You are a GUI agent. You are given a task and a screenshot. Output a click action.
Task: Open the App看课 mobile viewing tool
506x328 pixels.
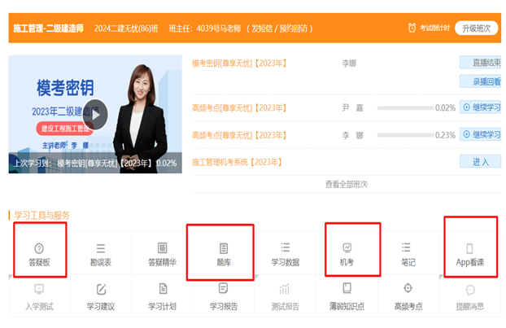point(470,255)
